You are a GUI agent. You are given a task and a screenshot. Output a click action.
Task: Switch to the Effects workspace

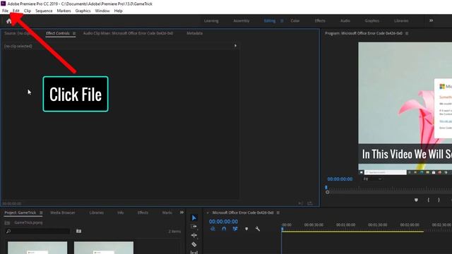coord(320,20)
